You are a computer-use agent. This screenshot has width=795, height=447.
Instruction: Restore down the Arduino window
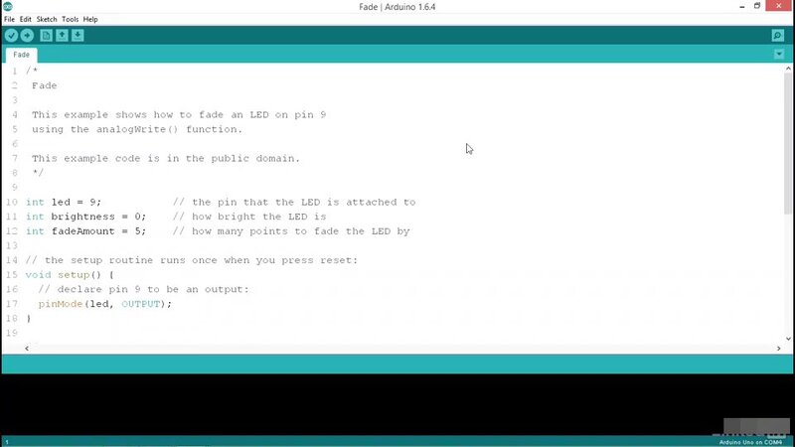[757, 6]
